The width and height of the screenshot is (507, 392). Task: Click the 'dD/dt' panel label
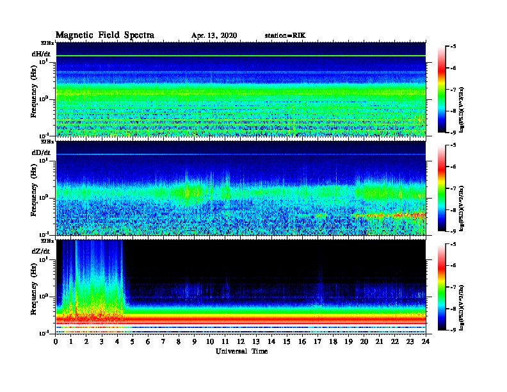click(41, 152)
